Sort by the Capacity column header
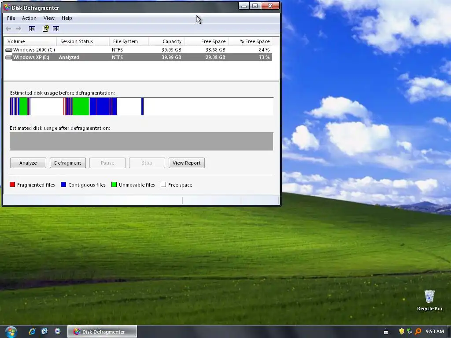 (166, 41)
